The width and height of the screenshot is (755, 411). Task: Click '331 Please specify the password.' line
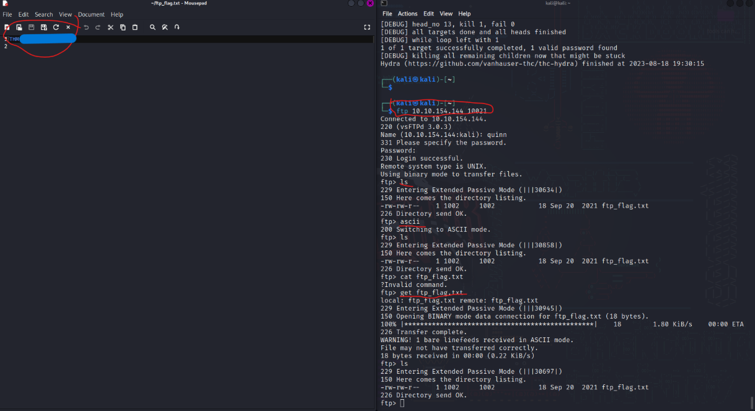coord(443,143)
